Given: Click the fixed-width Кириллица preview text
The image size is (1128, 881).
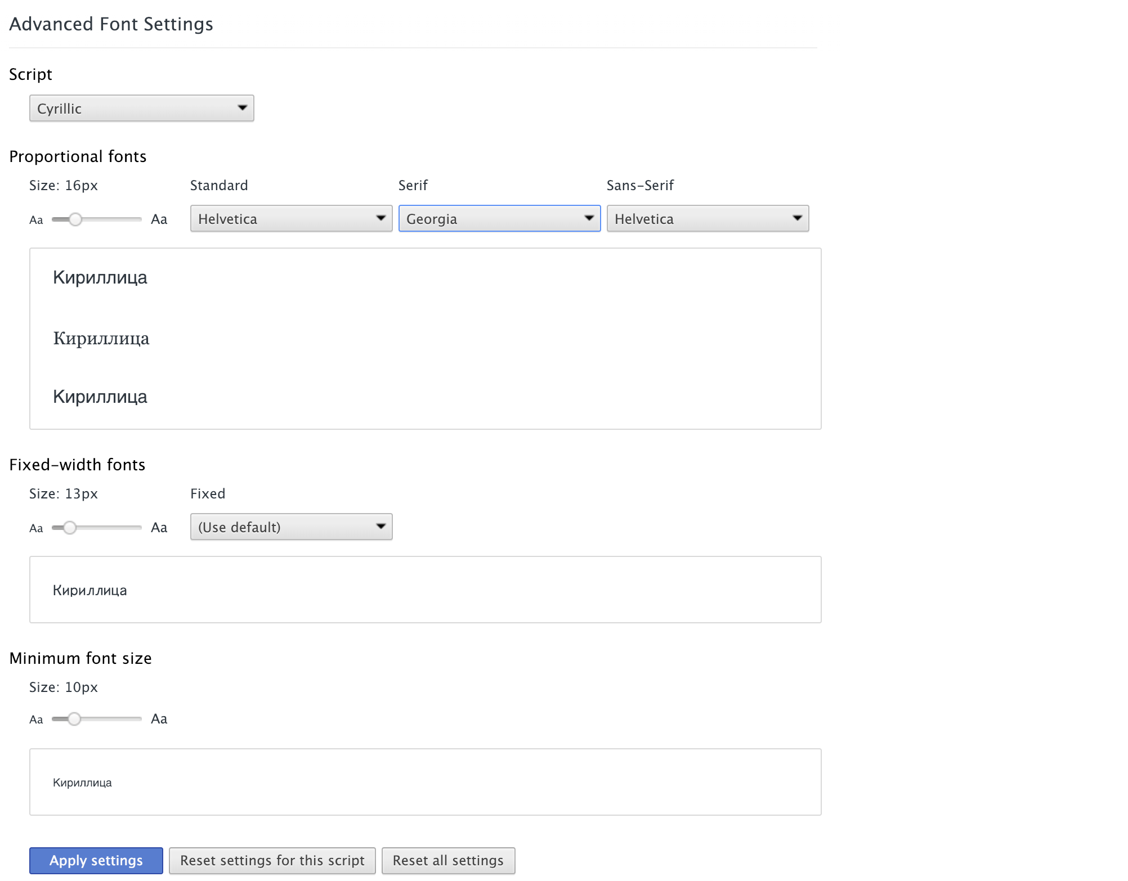Looking at the screenshot, I should (x=90, y=590).
